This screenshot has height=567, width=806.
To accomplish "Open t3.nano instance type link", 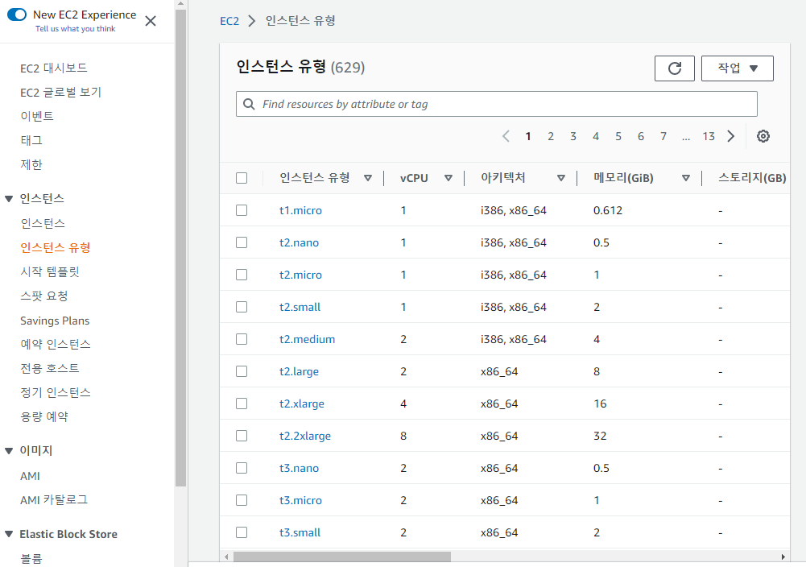I will coord(299,468).
